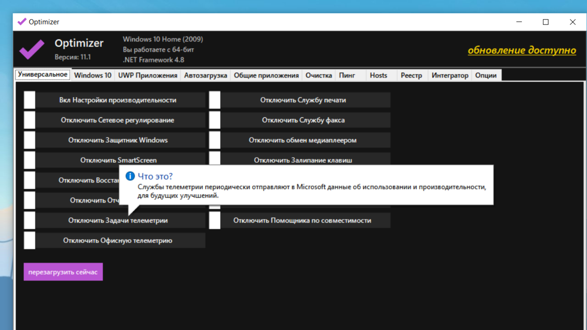Click Отключить Защитник Windows button
587x330 pixels.
point(120,140)
